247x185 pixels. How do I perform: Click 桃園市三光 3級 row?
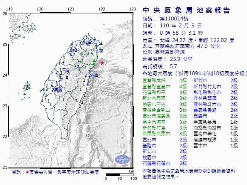click(x=165, y=104)
